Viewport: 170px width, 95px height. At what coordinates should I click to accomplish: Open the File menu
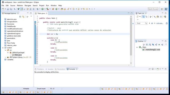click(3, 6)
